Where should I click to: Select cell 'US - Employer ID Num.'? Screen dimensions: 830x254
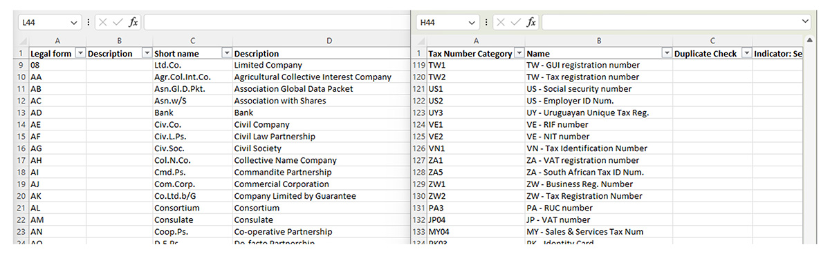pos(599,101)
